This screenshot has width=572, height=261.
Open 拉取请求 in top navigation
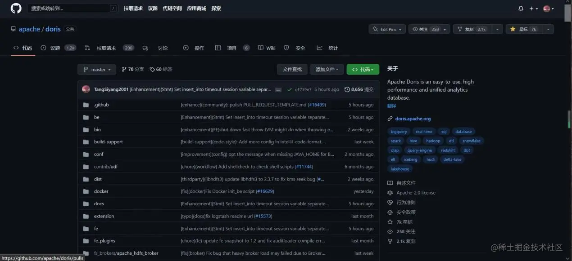pyautogui.click(x=133, y=9)
